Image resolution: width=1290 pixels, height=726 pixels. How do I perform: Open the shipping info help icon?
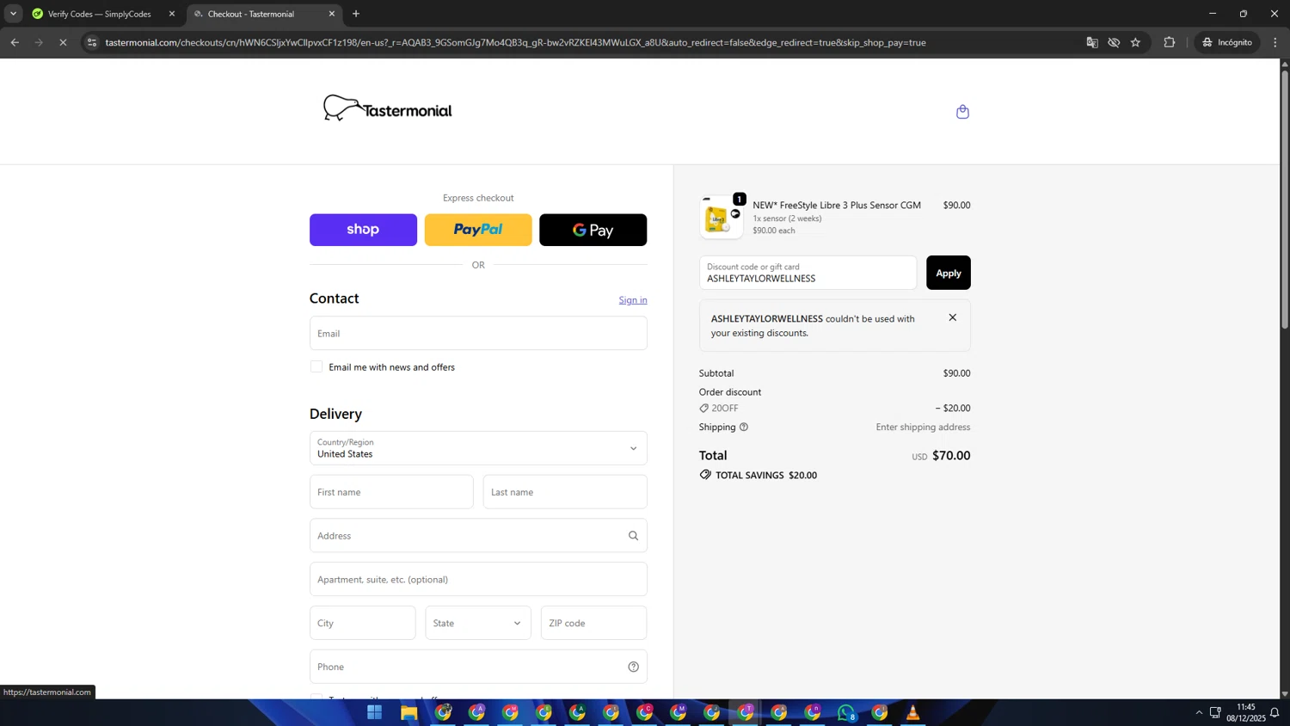click(x=744, y=427)
